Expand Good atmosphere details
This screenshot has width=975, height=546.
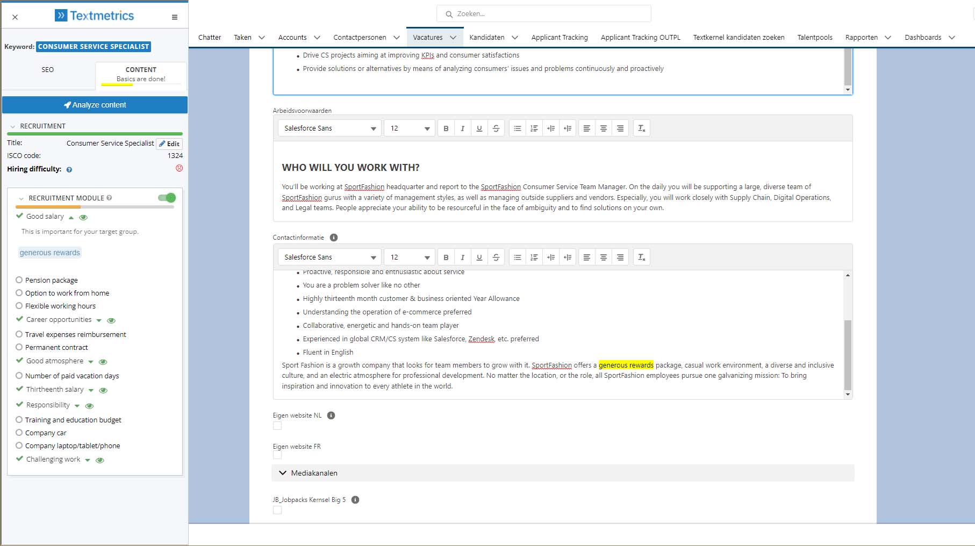91,362
